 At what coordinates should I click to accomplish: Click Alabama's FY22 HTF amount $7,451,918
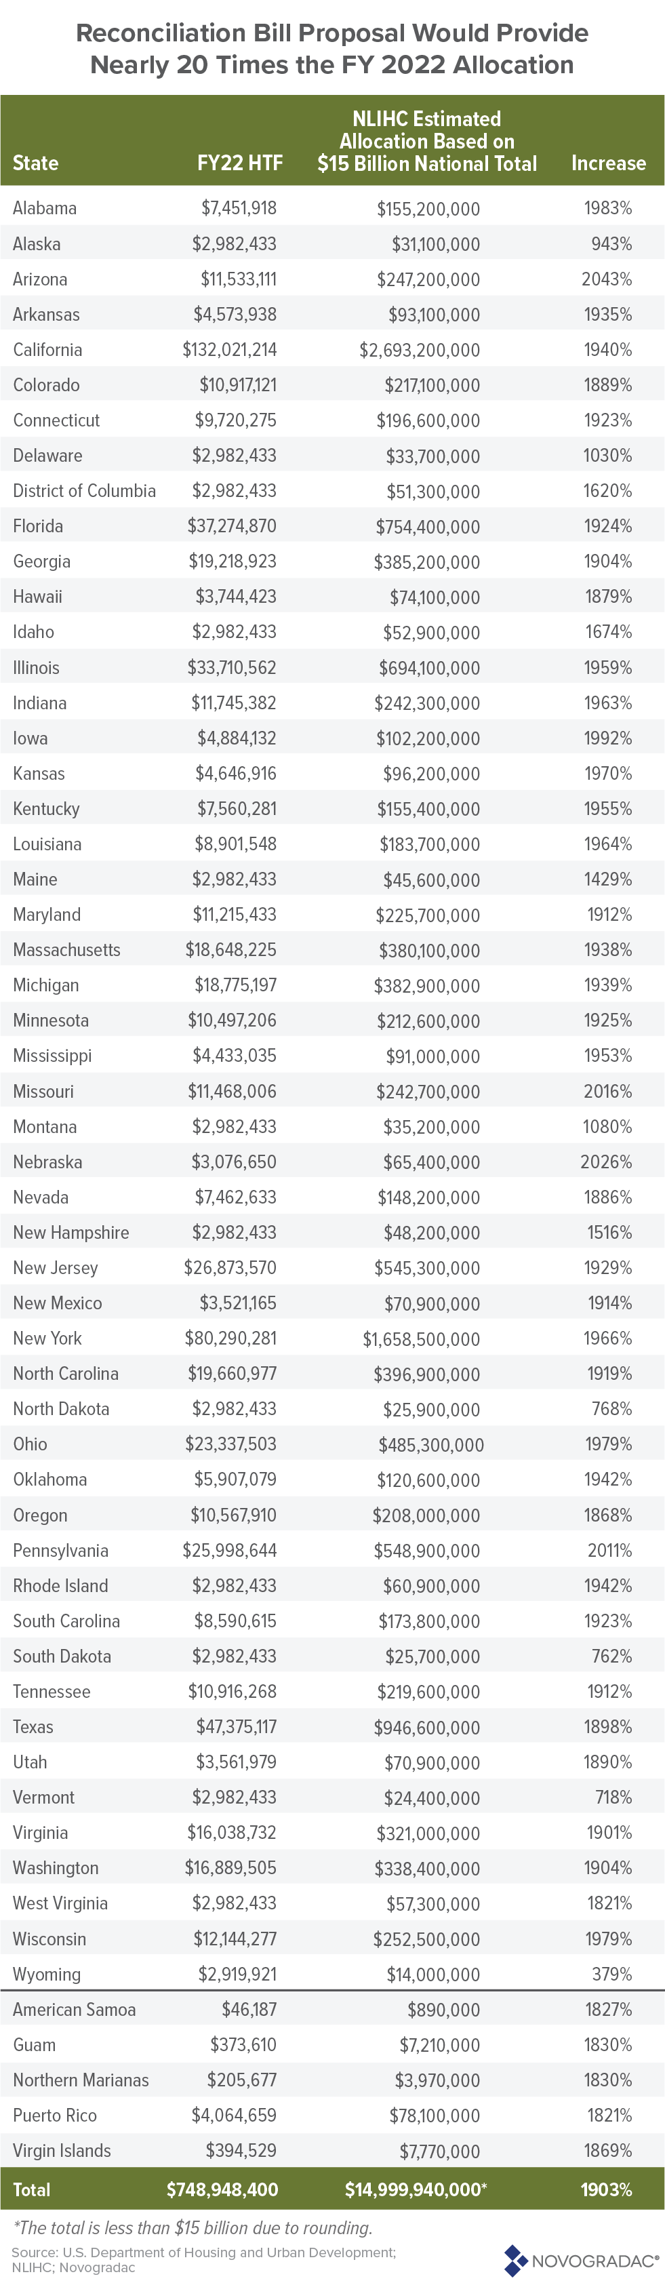pyautogui.click(x=238, y=208)
